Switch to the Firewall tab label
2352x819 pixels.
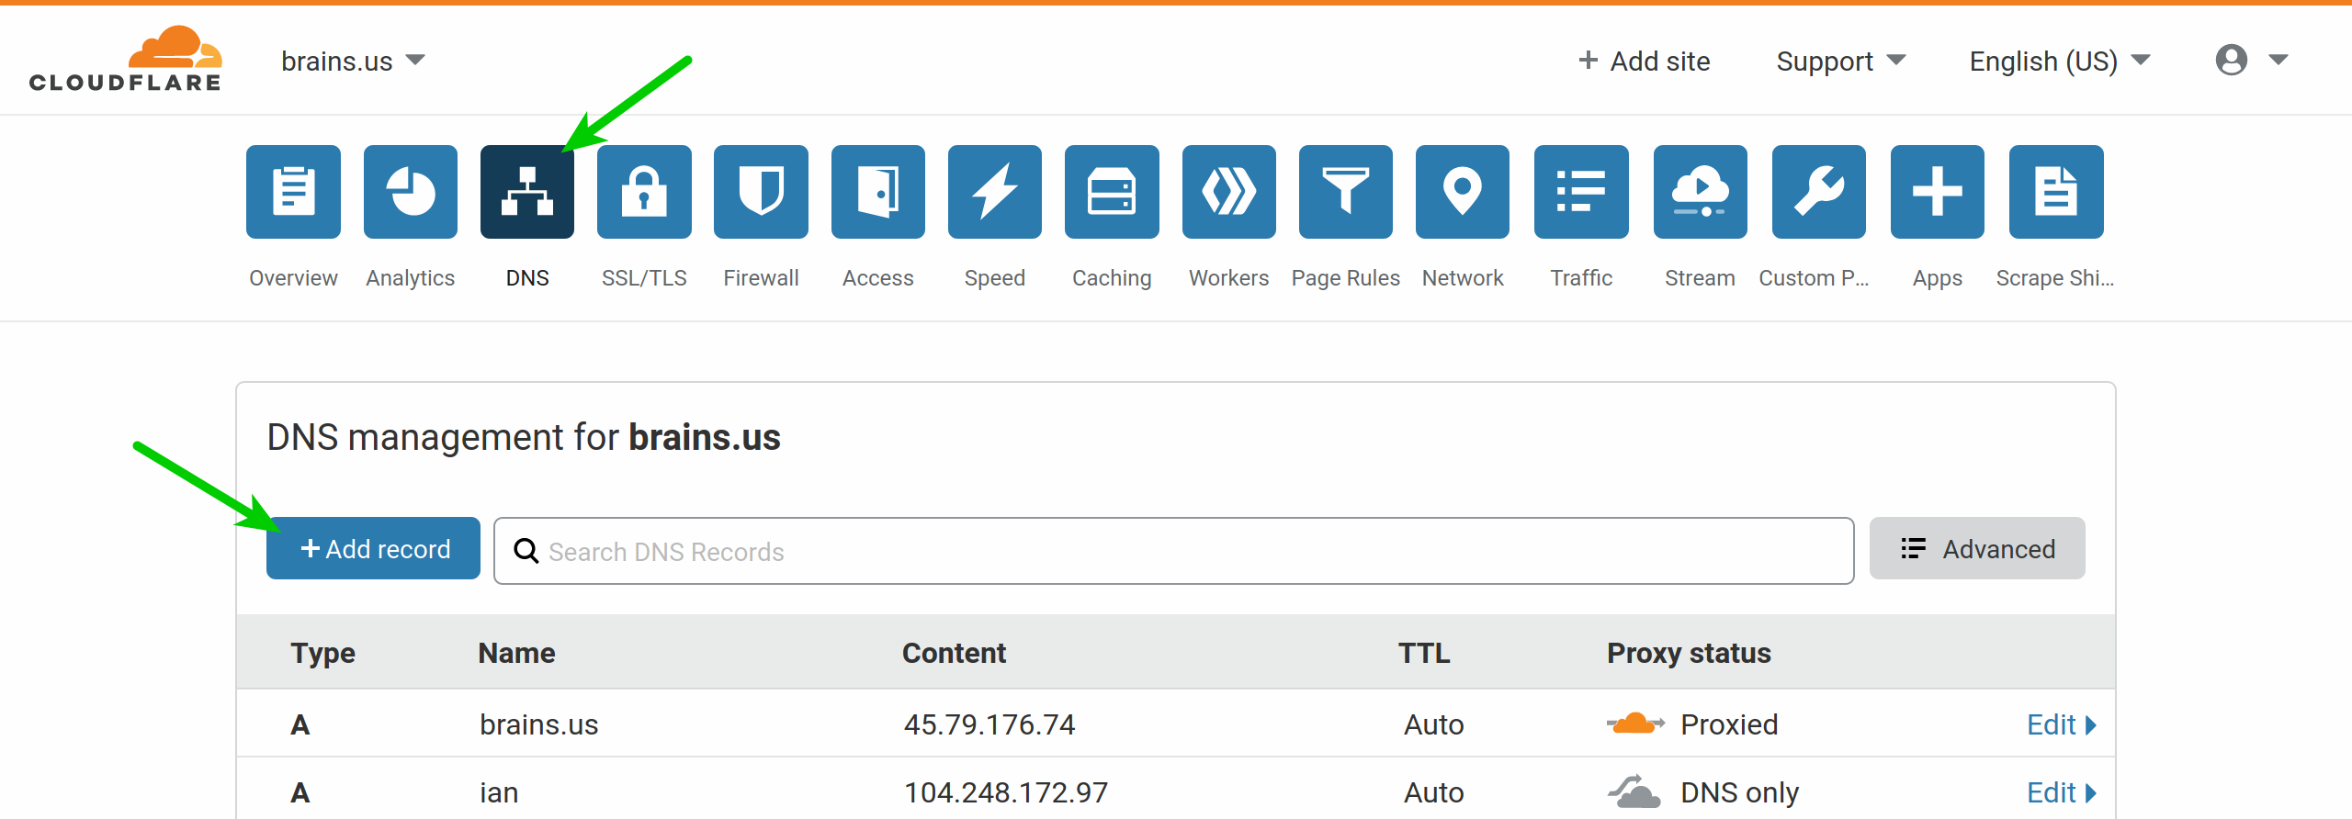[x=761, y=278]
